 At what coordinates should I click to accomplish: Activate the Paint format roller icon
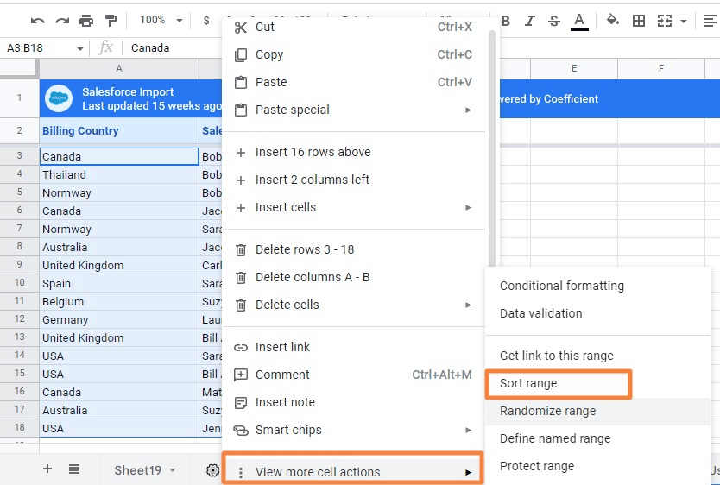111,21
